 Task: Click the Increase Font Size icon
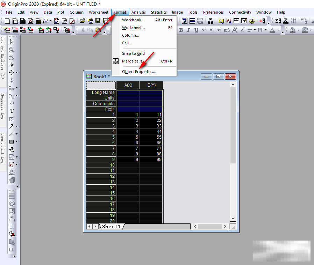pyautogui.click(x=235, y=30)
